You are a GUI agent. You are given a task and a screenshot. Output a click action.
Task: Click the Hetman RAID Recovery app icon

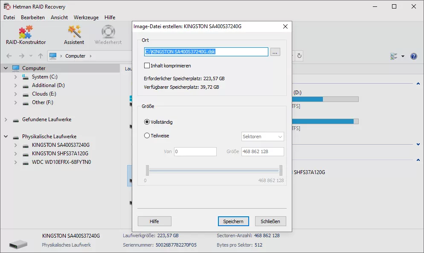(7, 6)
